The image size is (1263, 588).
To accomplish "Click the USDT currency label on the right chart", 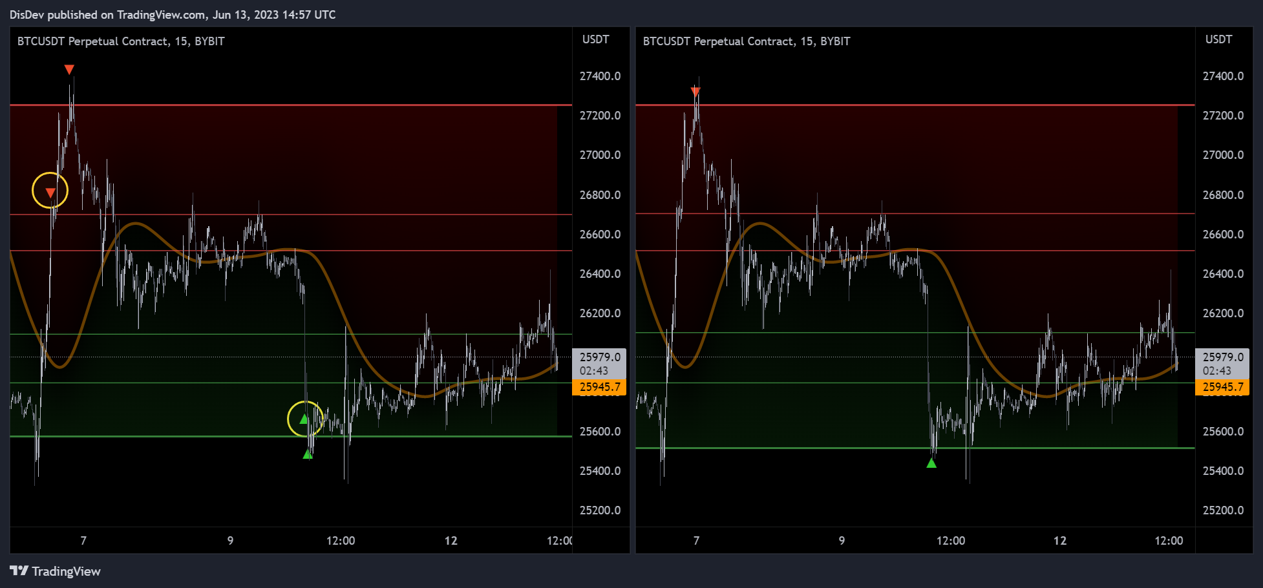I will click(1218, 39).
